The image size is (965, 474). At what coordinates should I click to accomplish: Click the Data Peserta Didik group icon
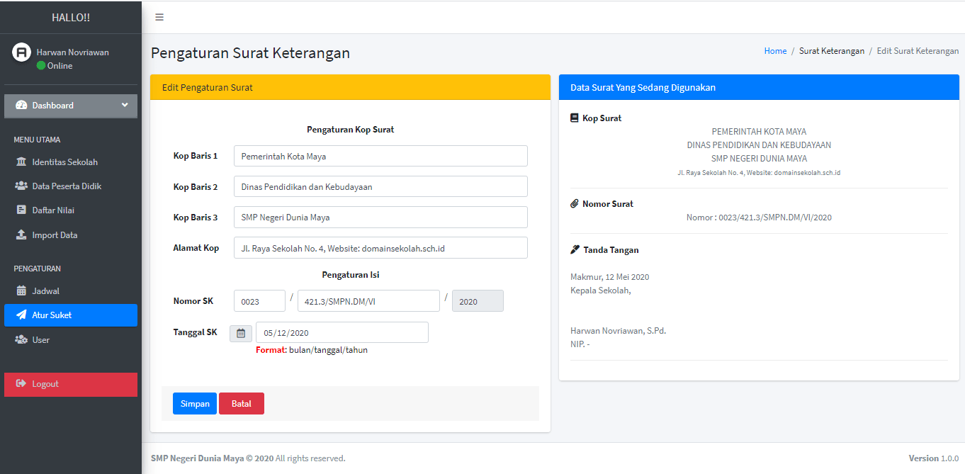[21, 186]
